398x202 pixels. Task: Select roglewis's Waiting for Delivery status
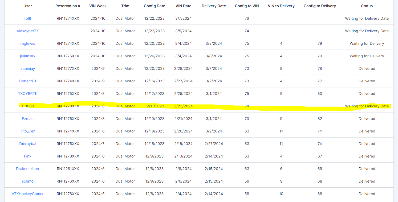(367, 43)
